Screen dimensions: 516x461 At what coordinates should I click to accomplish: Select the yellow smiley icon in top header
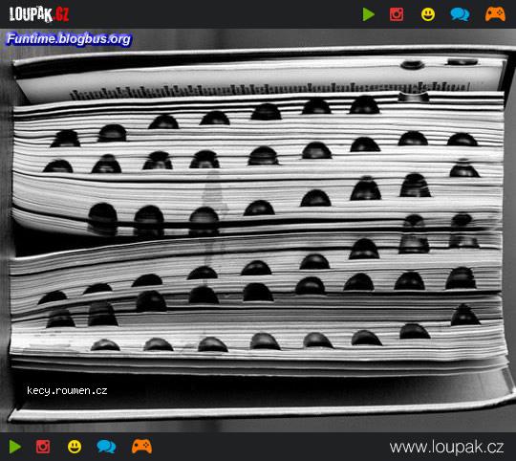pos(428,14)
